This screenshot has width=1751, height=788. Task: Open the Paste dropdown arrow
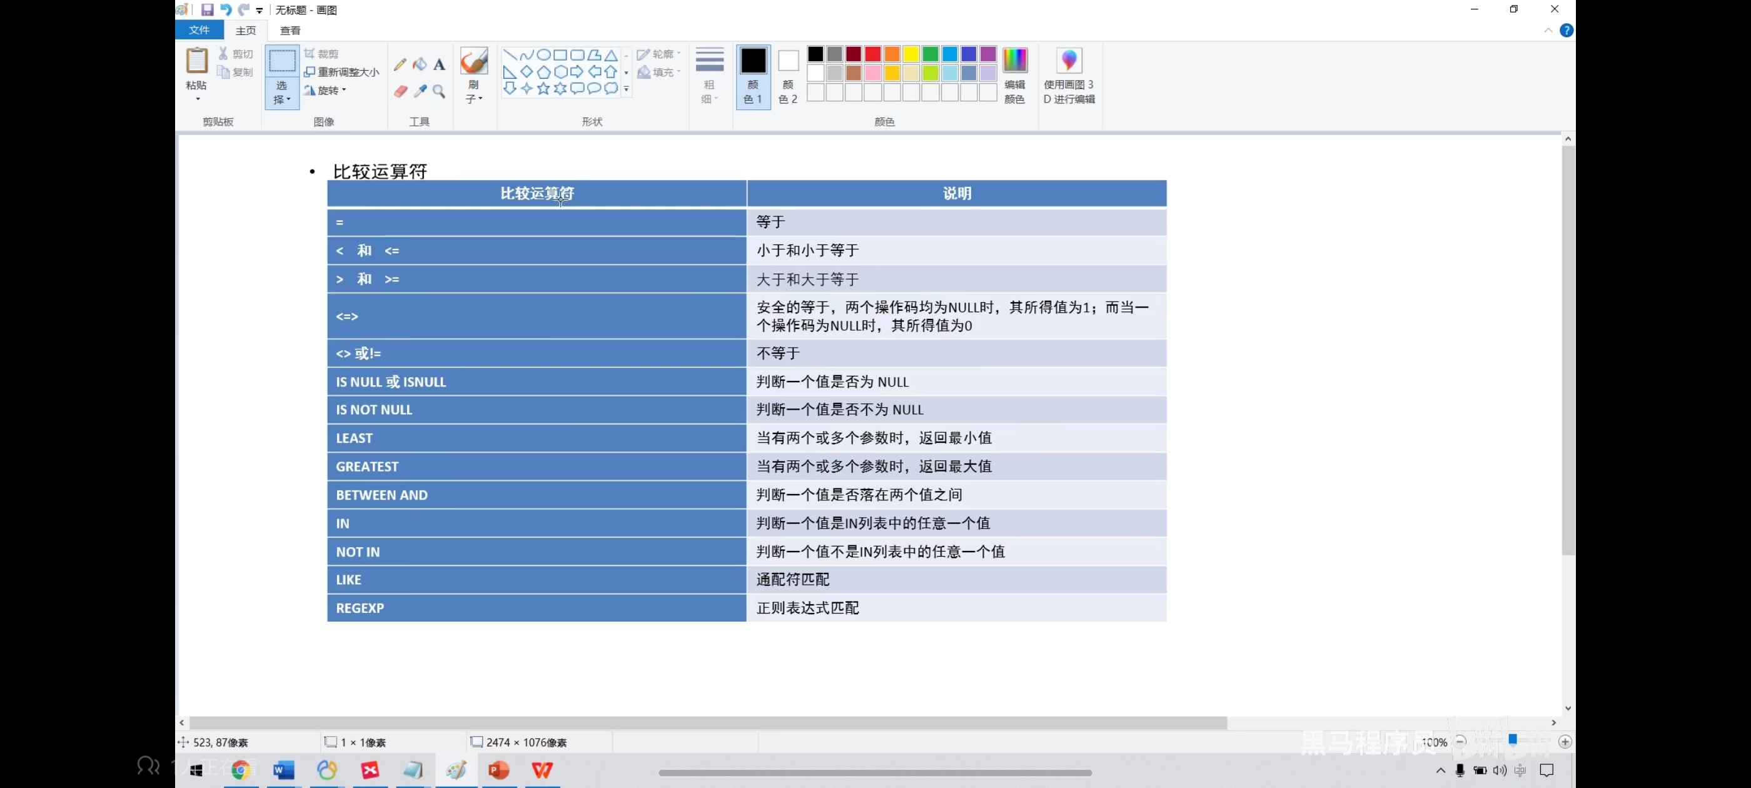click(198, 99)
